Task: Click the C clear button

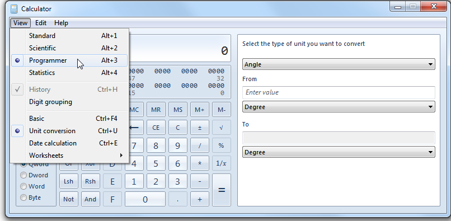Action: point(178,128)
